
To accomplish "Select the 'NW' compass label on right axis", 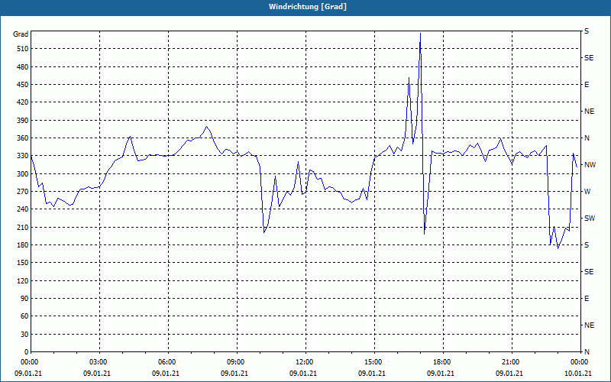I will point(590,164).
